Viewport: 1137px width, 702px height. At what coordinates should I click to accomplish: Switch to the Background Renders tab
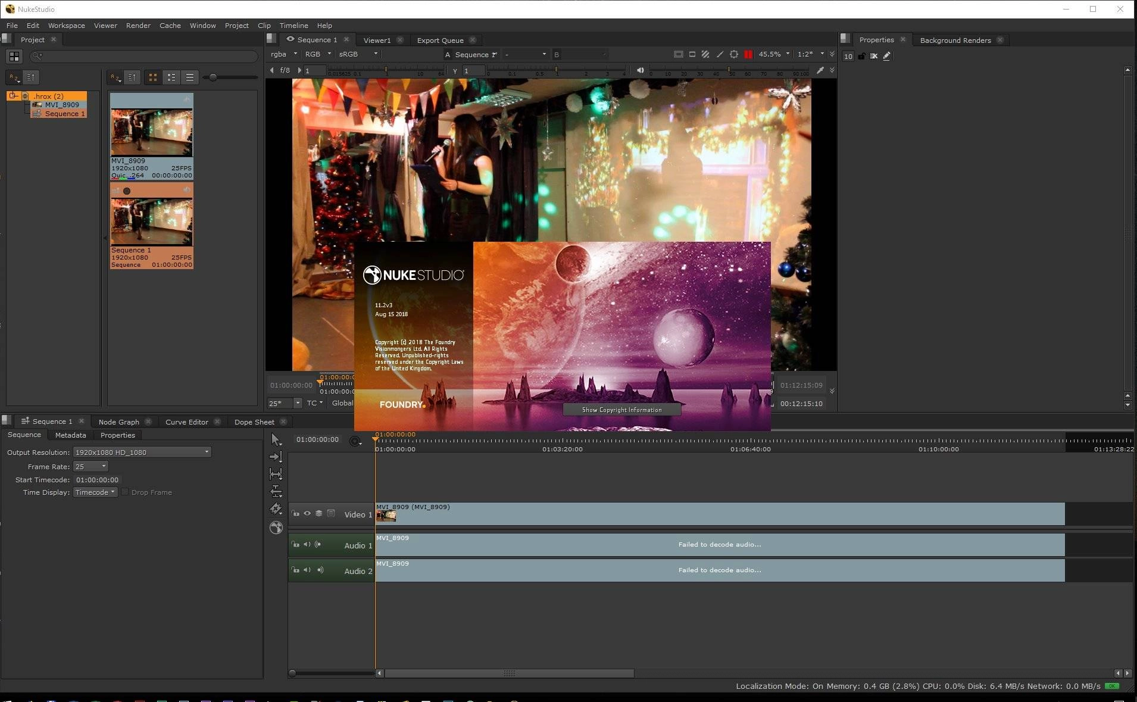coord(955,40)
